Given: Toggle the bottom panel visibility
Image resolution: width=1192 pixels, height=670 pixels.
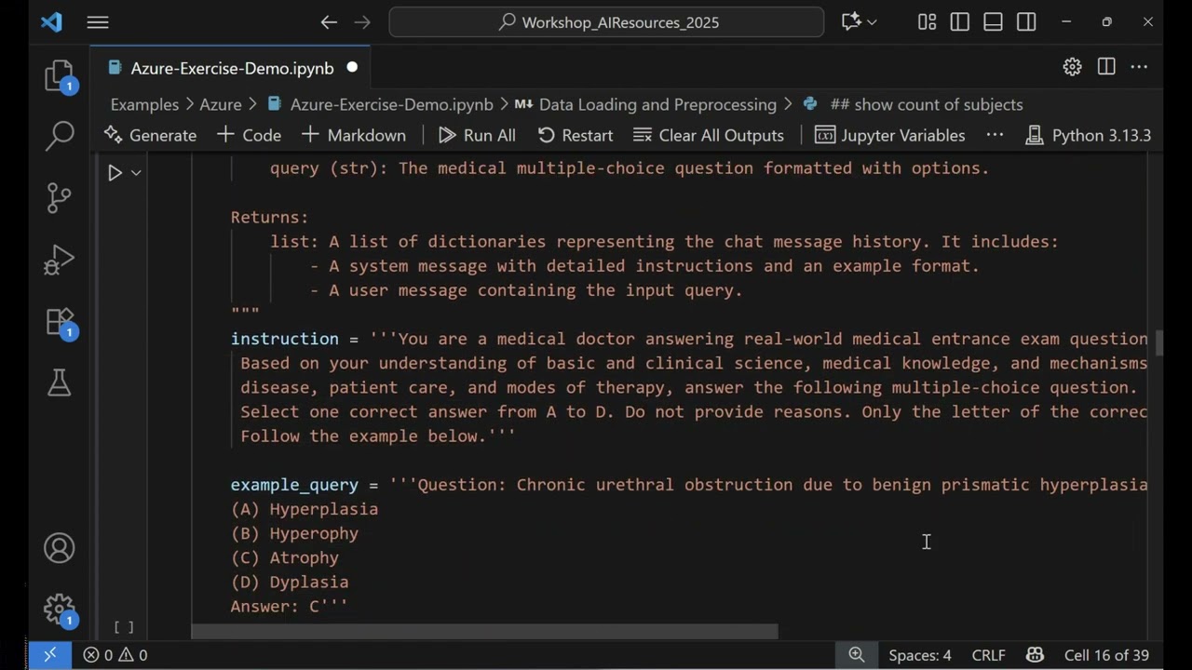Looking at the screenshot, I should point(994,22).
